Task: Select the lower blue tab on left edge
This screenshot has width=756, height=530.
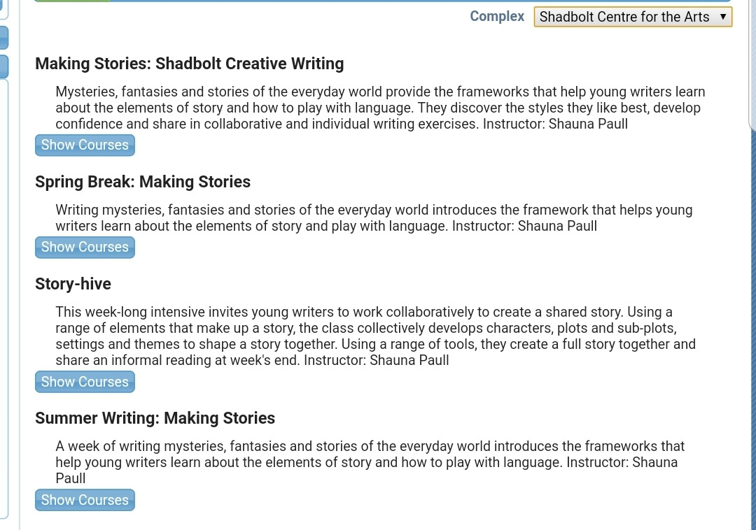Action: pos(3,66)
